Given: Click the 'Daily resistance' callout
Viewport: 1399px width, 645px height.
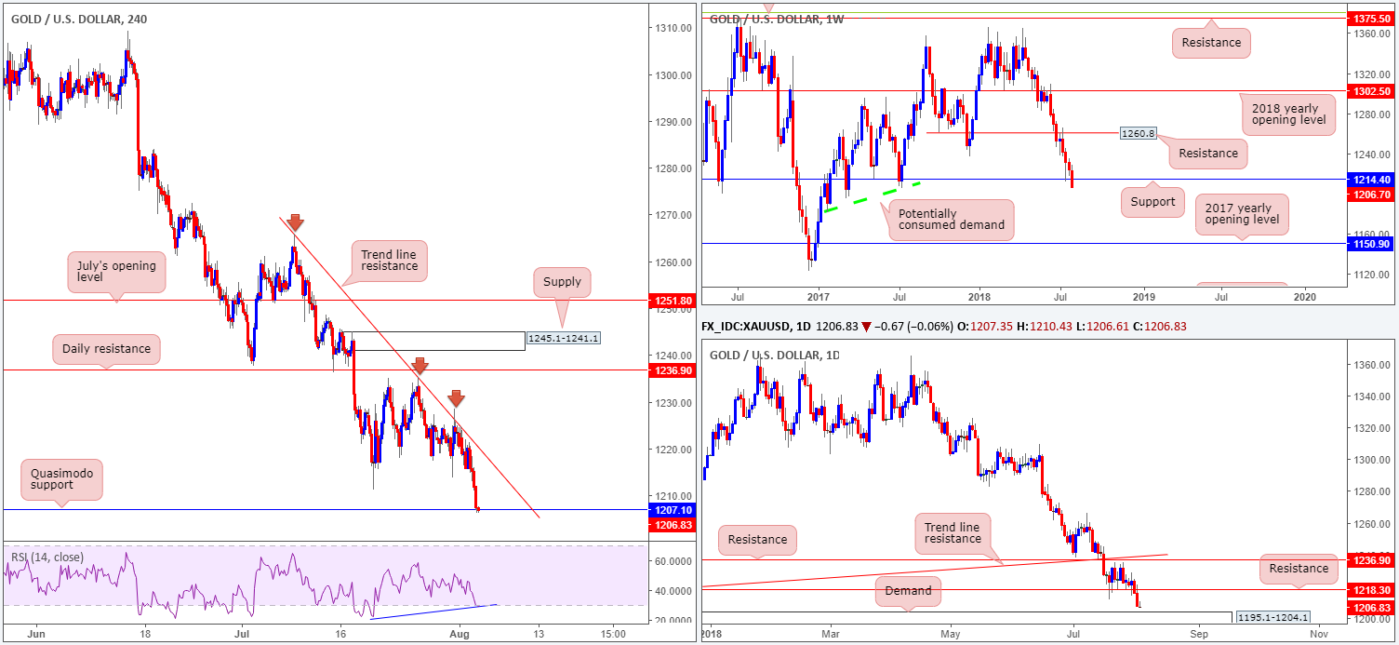Looking at the screenshot, I should [106, 349].
